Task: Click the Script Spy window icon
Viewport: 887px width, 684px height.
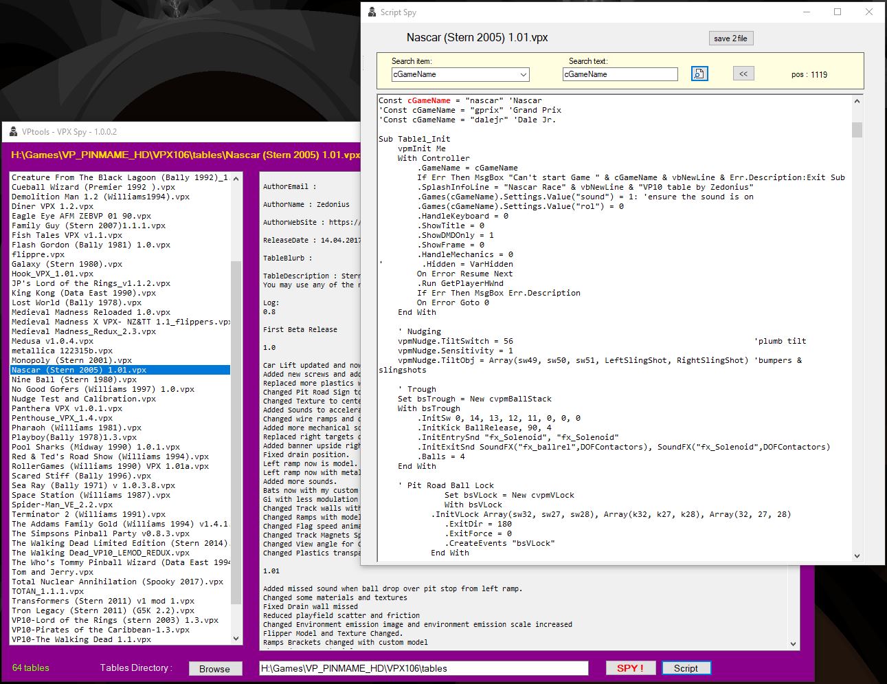Action: [372, 12]
